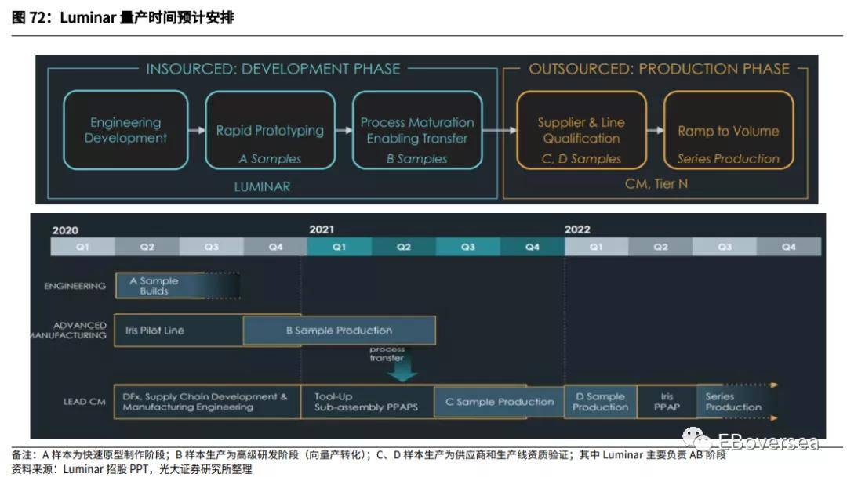Screen dimensions: 847x477
Task: Click the 'B Sample Production' bar
Action: tap(340, 331)
